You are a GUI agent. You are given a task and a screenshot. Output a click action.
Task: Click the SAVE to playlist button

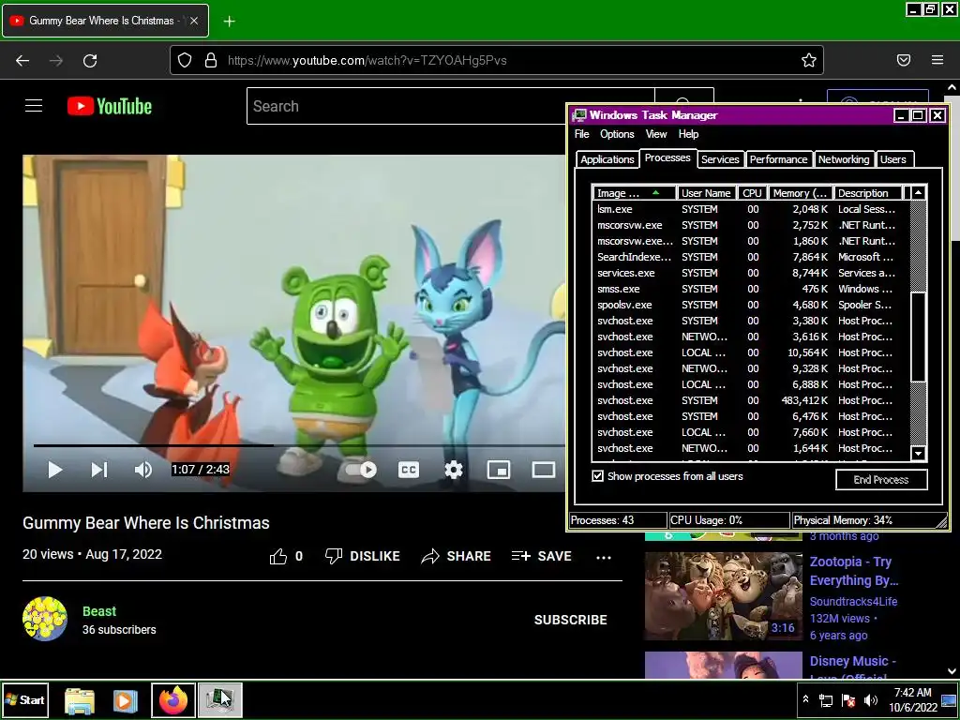click(x=541, y=556)
